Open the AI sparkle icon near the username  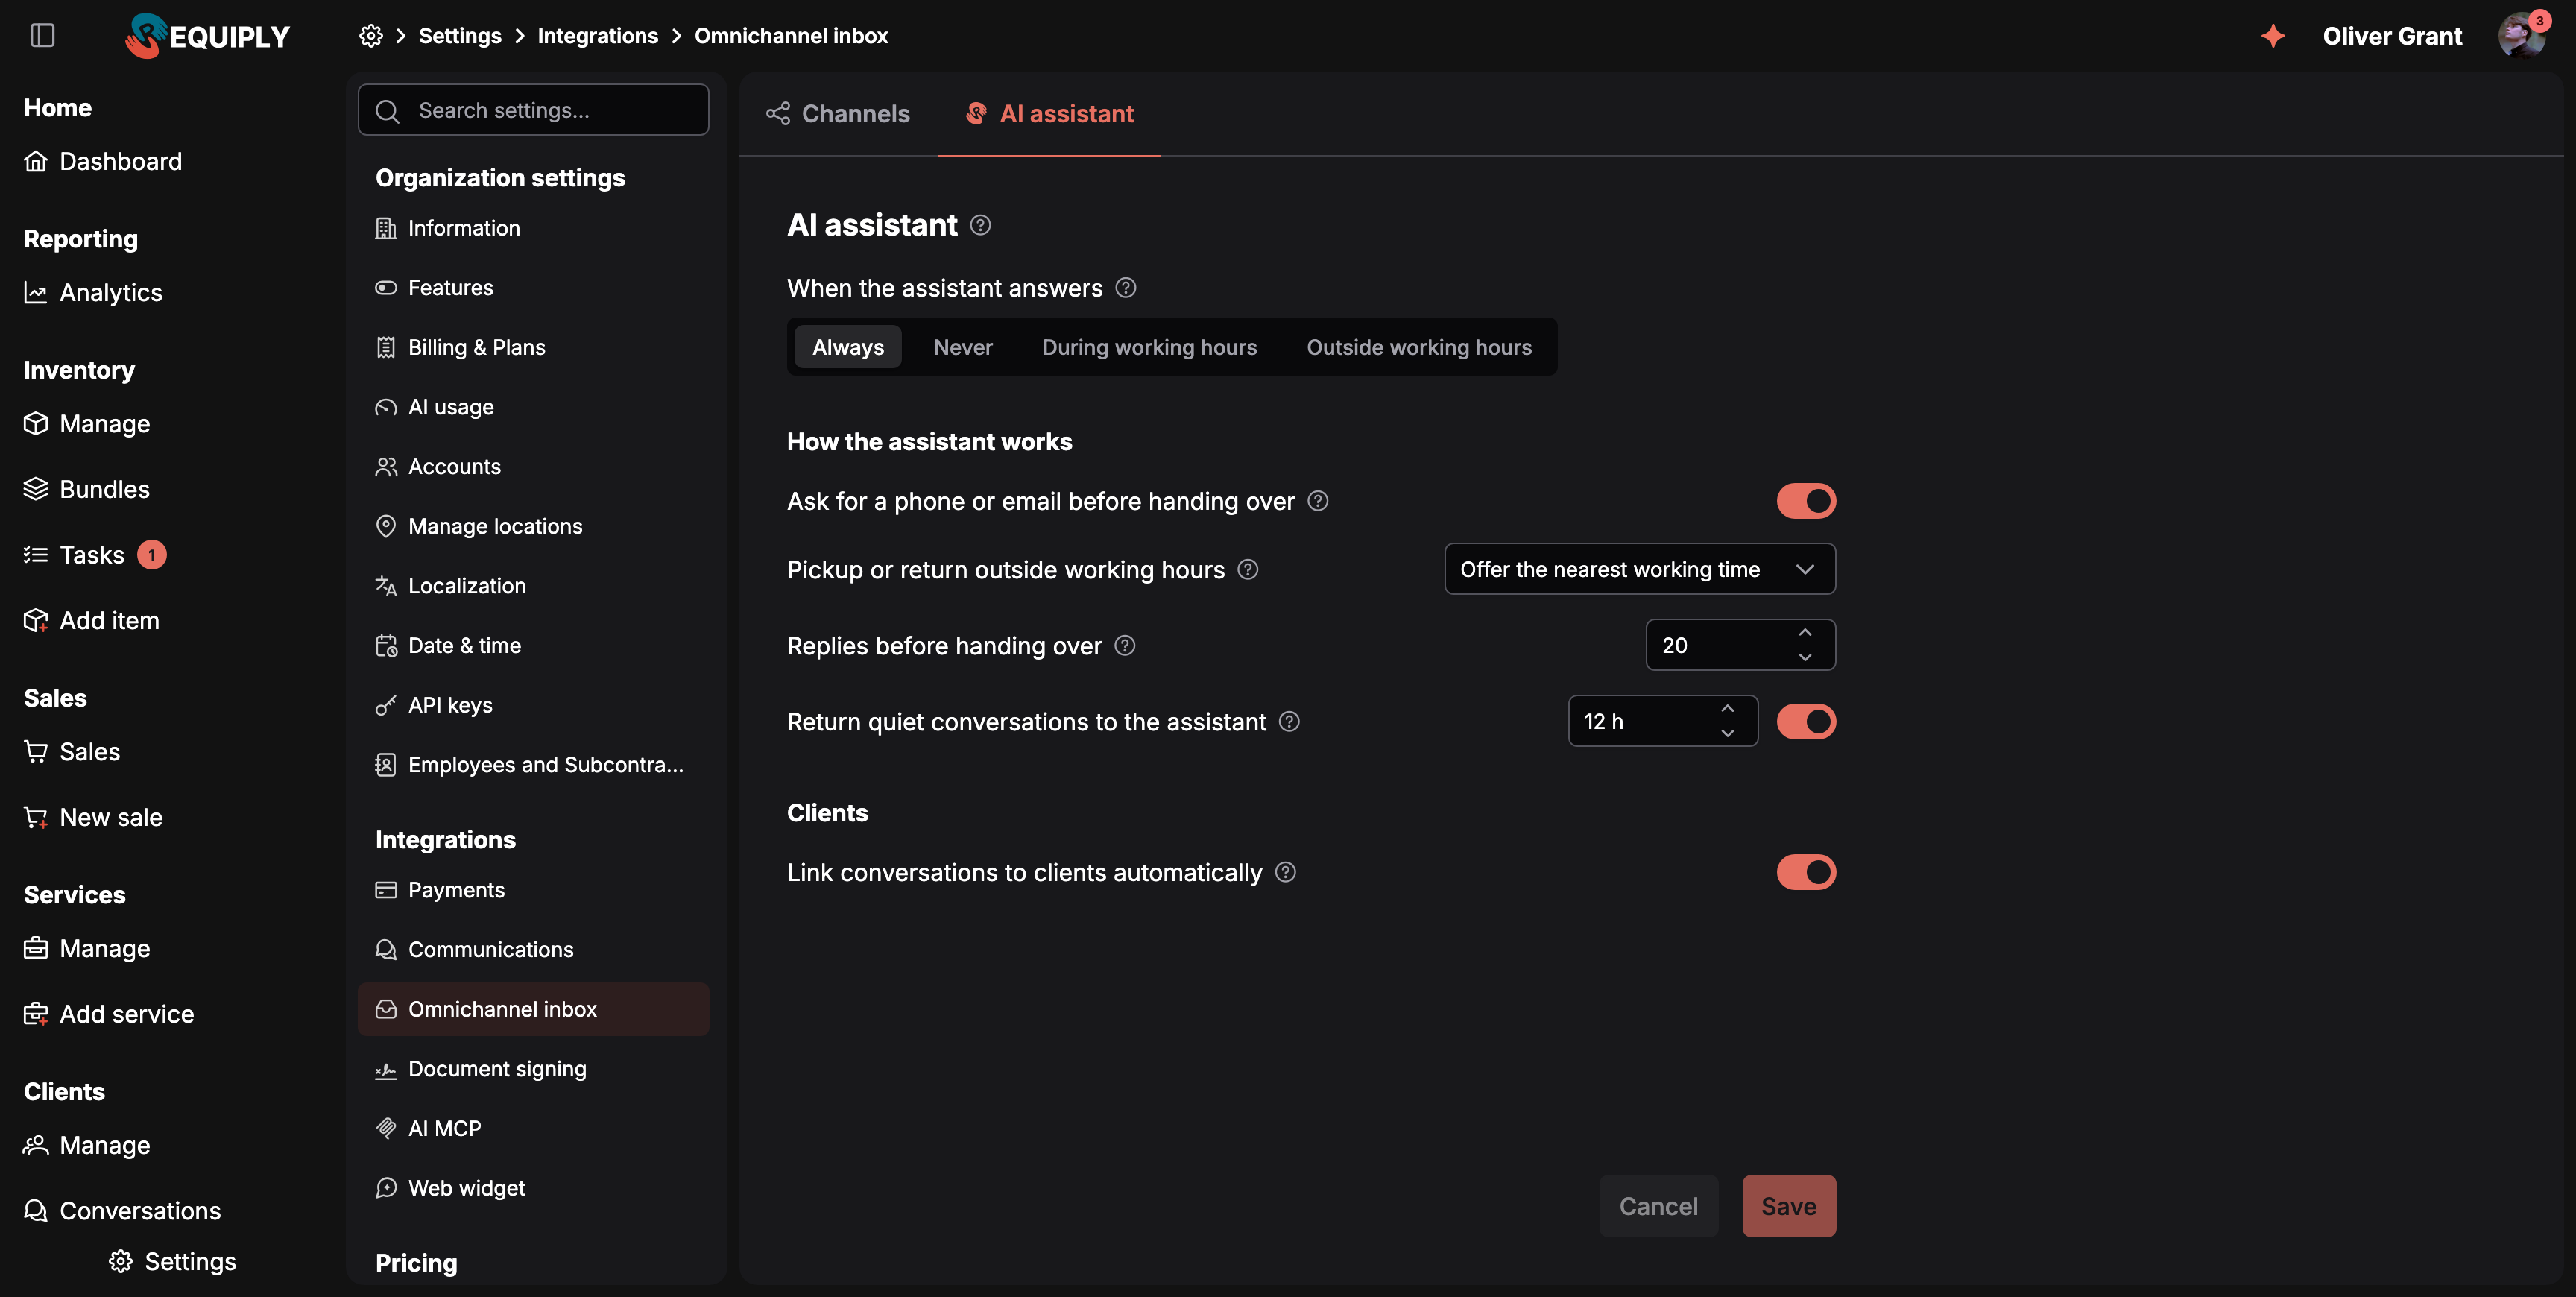[2273, 36]
